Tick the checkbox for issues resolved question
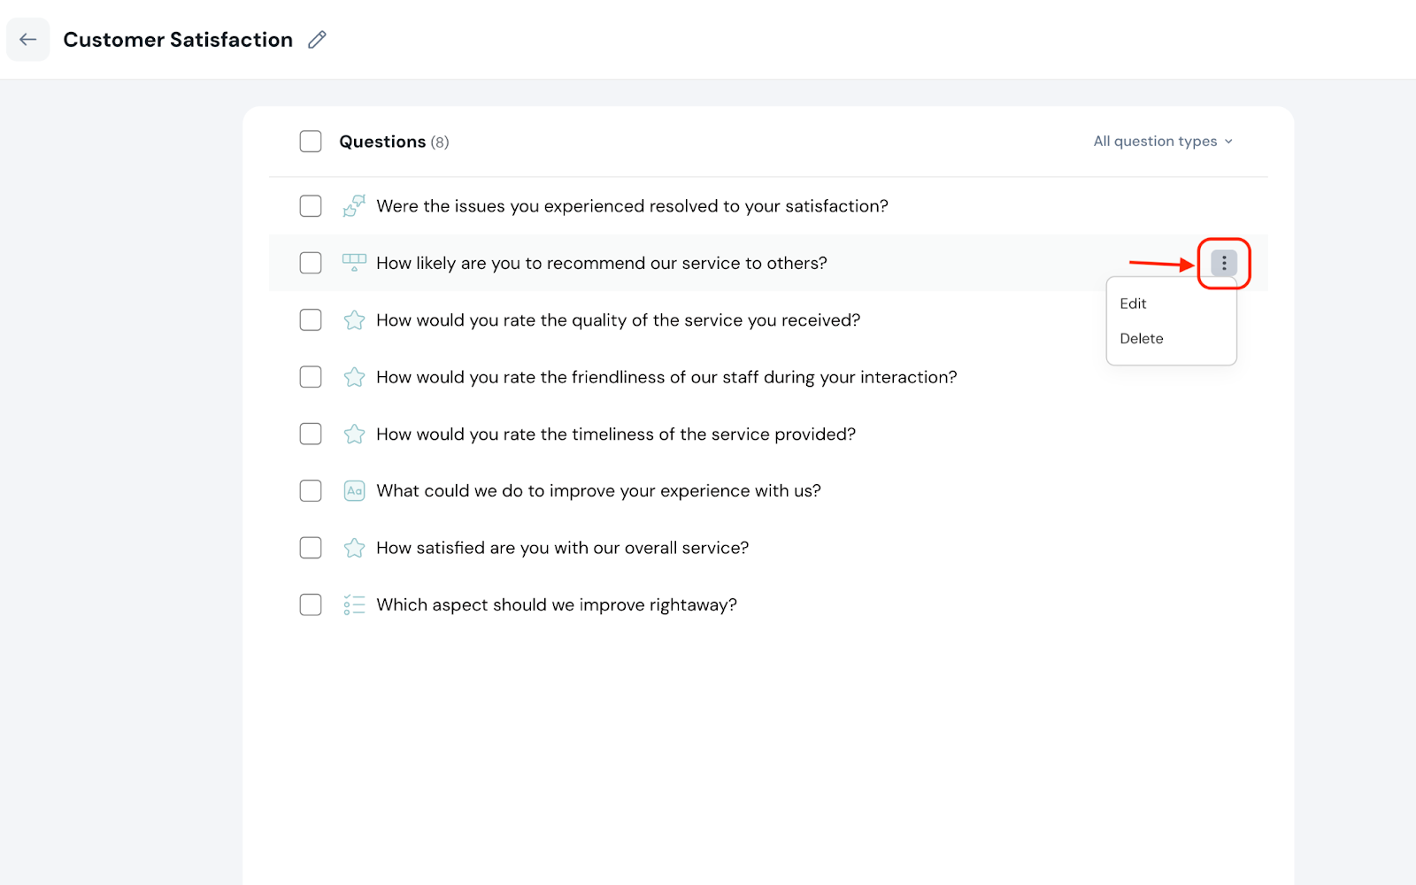Image resolution: width=1416 pixels, height=885 pixels. 311,206
